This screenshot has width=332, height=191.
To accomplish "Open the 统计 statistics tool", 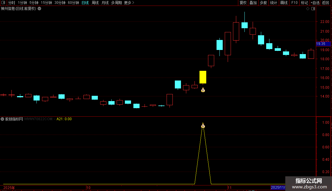I will (x=274, y=3).
